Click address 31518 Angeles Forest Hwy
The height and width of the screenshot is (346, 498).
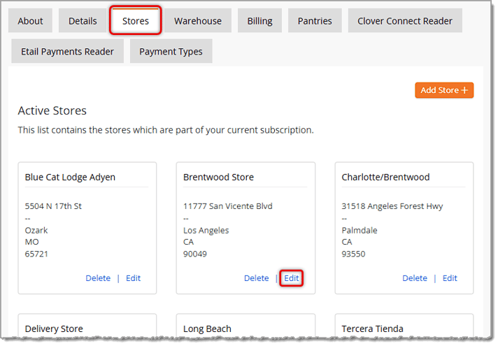click(x=392, y=206)
